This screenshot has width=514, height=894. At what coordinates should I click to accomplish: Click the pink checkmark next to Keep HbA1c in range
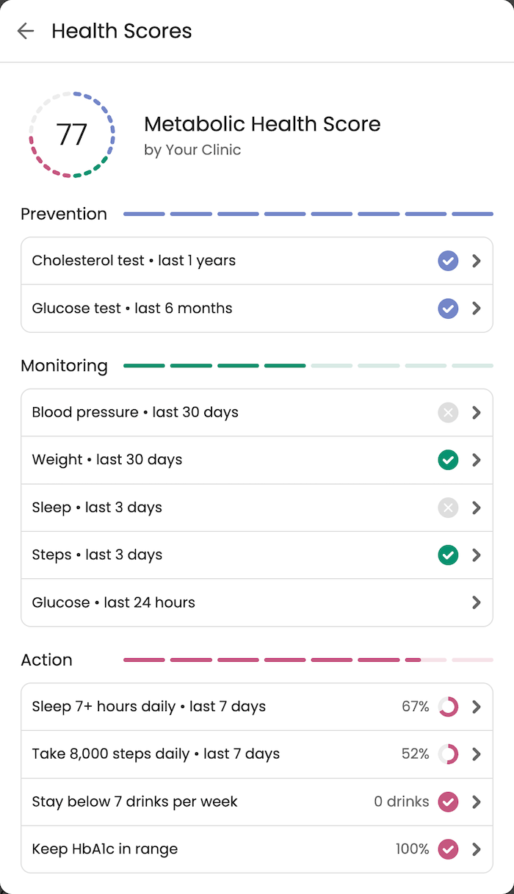pos(448,849)
